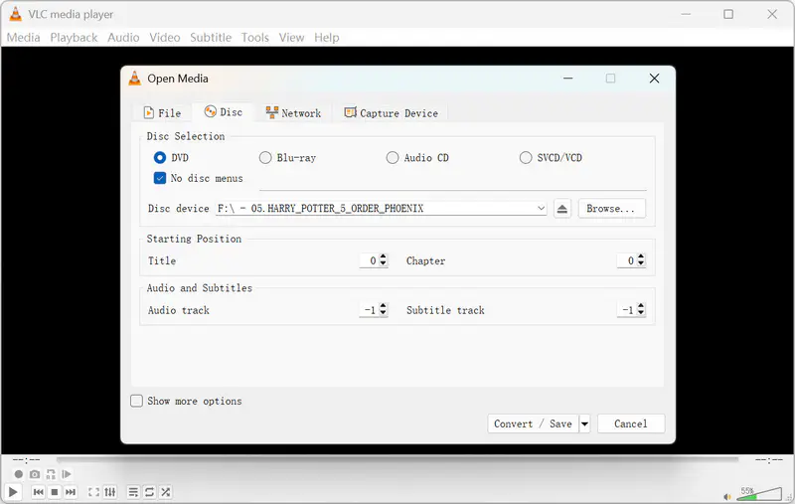
Task: Click the Convert / Save button
Action: 533,423
